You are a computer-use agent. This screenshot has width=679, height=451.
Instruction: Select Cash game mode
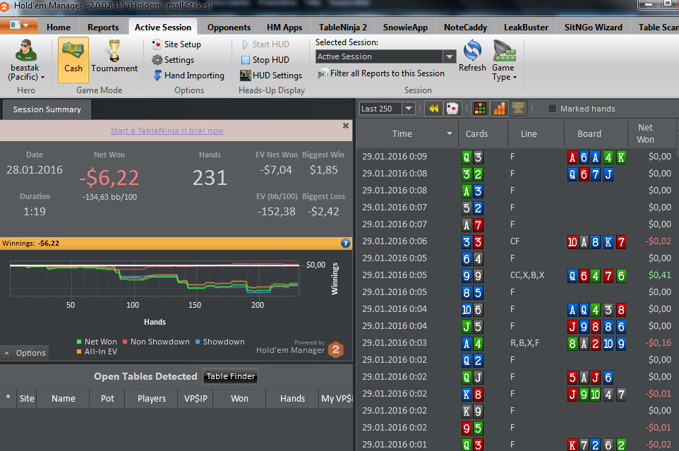[73, 60]
